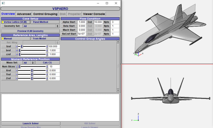Click cref value field

tap(54, 54)
